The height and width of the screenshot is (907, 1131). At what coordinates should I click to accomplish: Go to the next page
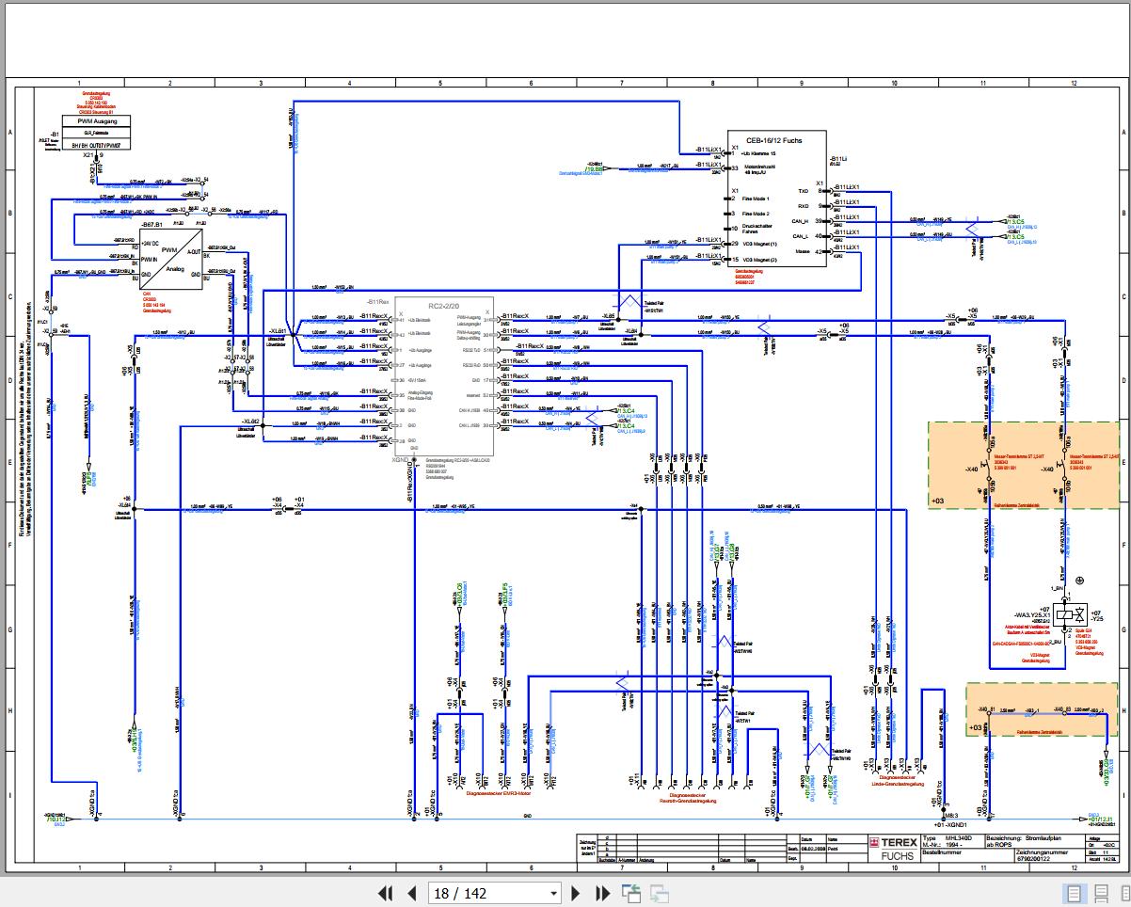(577, 893)
